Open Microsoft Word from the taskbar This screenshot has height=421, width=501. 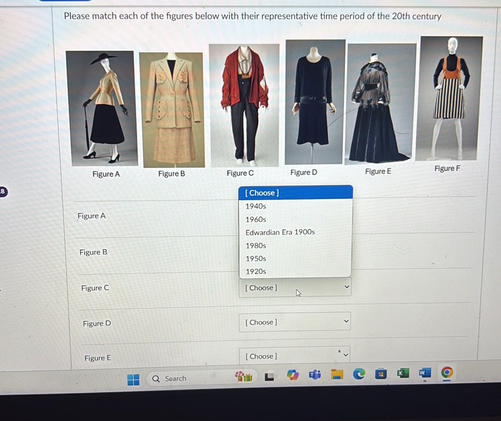click(424, 373)
